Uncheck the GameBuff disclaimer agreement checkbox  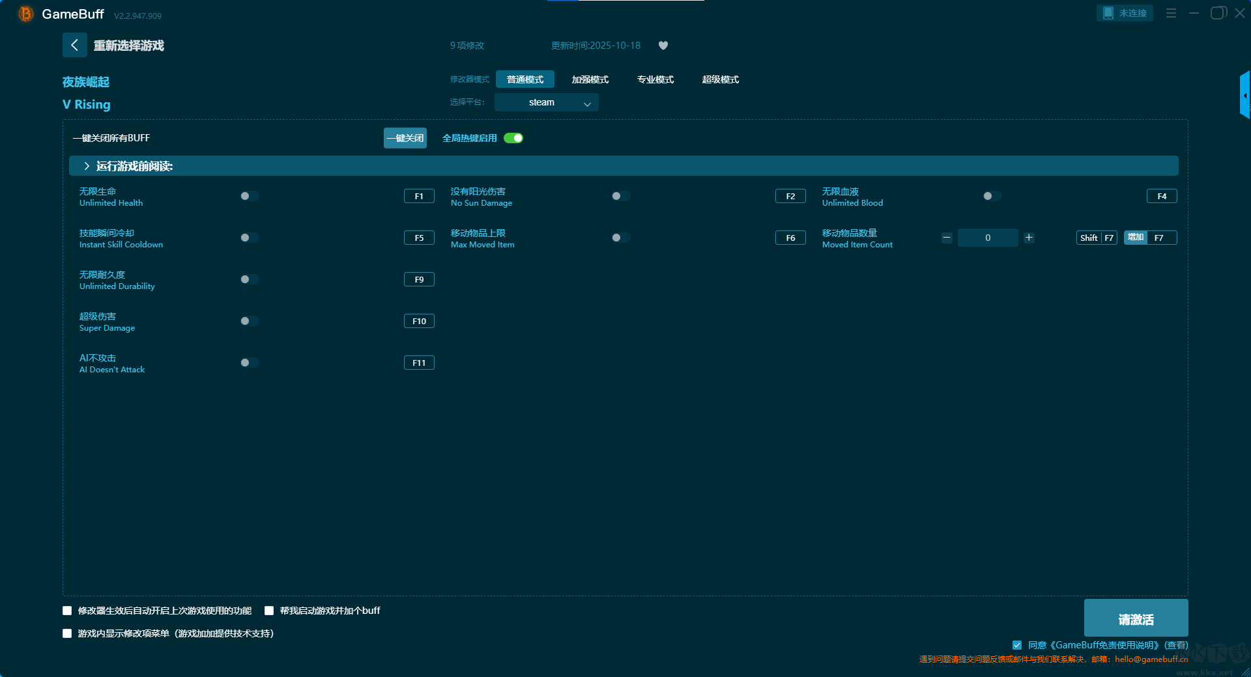tap(1016, 645)
